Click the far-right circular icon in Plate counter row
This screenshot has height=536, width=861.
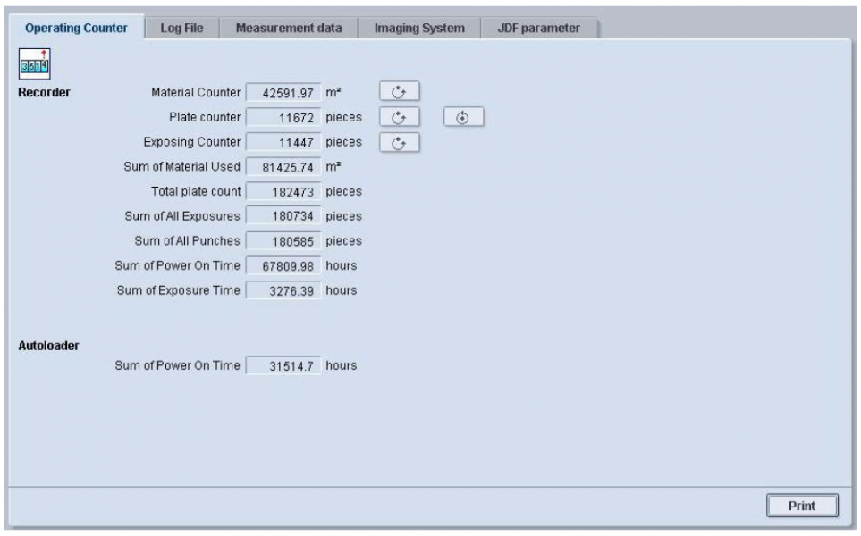pos(463,117)
